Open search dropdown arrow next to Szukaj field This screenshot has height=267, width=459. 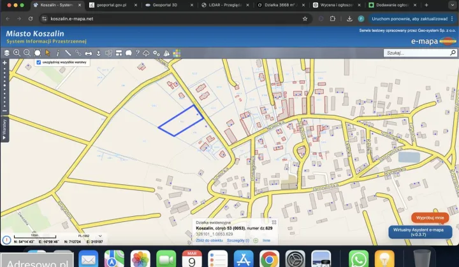453,53
